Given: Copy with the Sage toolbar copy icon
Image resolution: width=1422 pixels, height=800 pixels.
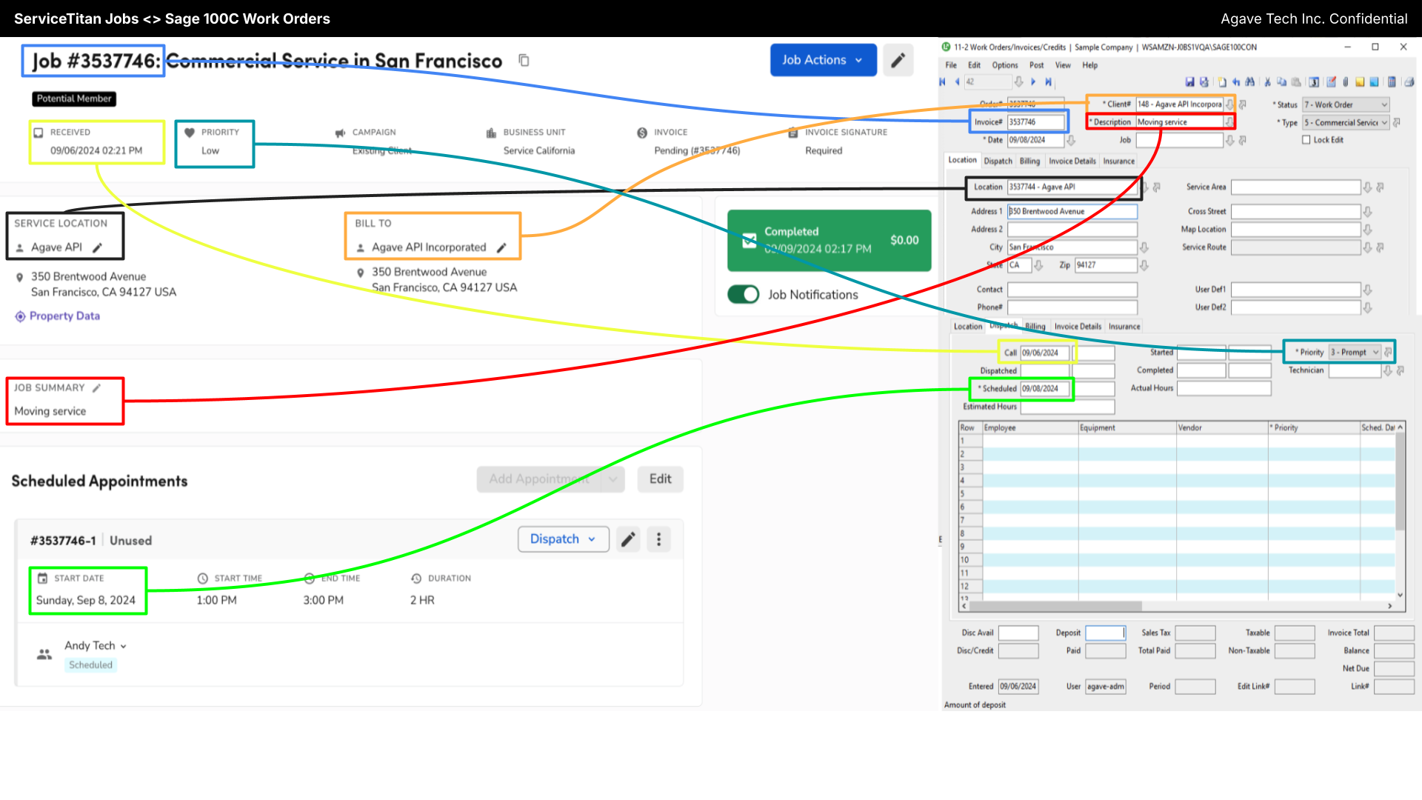Looking at the screenshot, I should [1281, 82].
